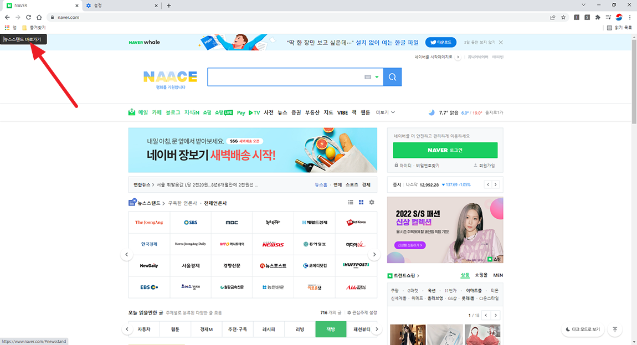Open the 스포츠 news link
637x345 pixels.
[x=352, y=184]
